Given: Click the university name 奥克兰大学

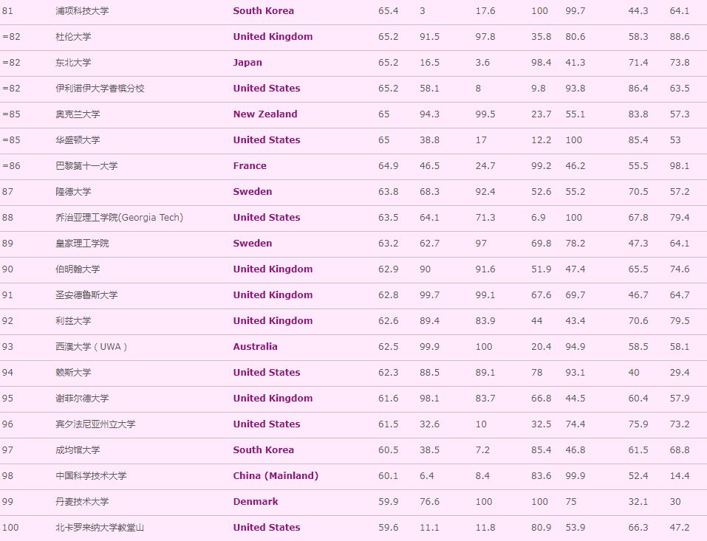Looking at the screenshot, I should pos(78,114).
